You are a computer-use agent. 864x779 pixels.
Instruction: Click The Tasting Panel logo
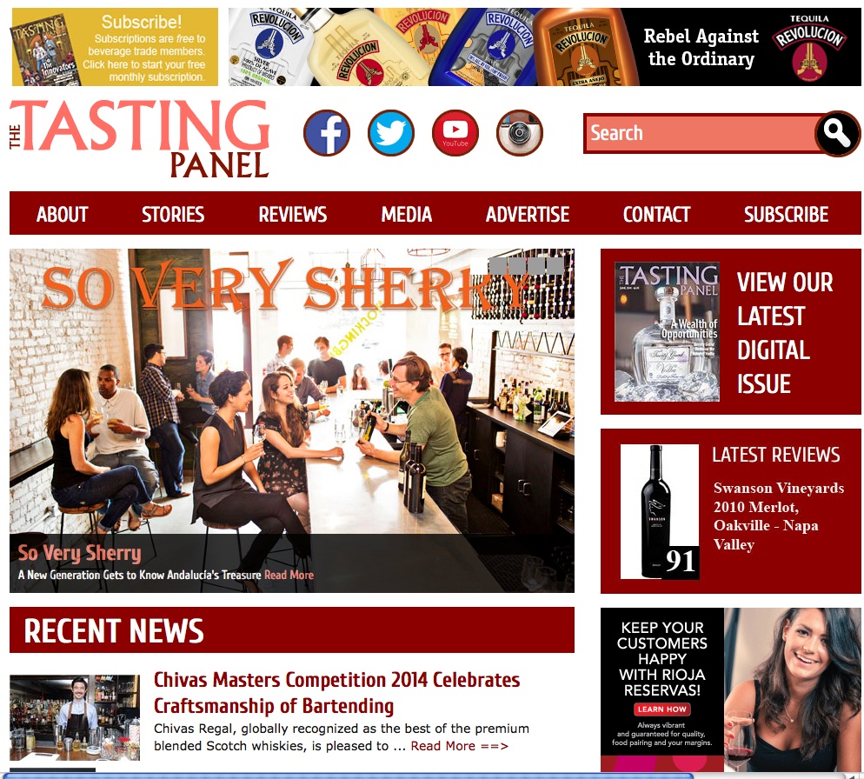(139, 138)
